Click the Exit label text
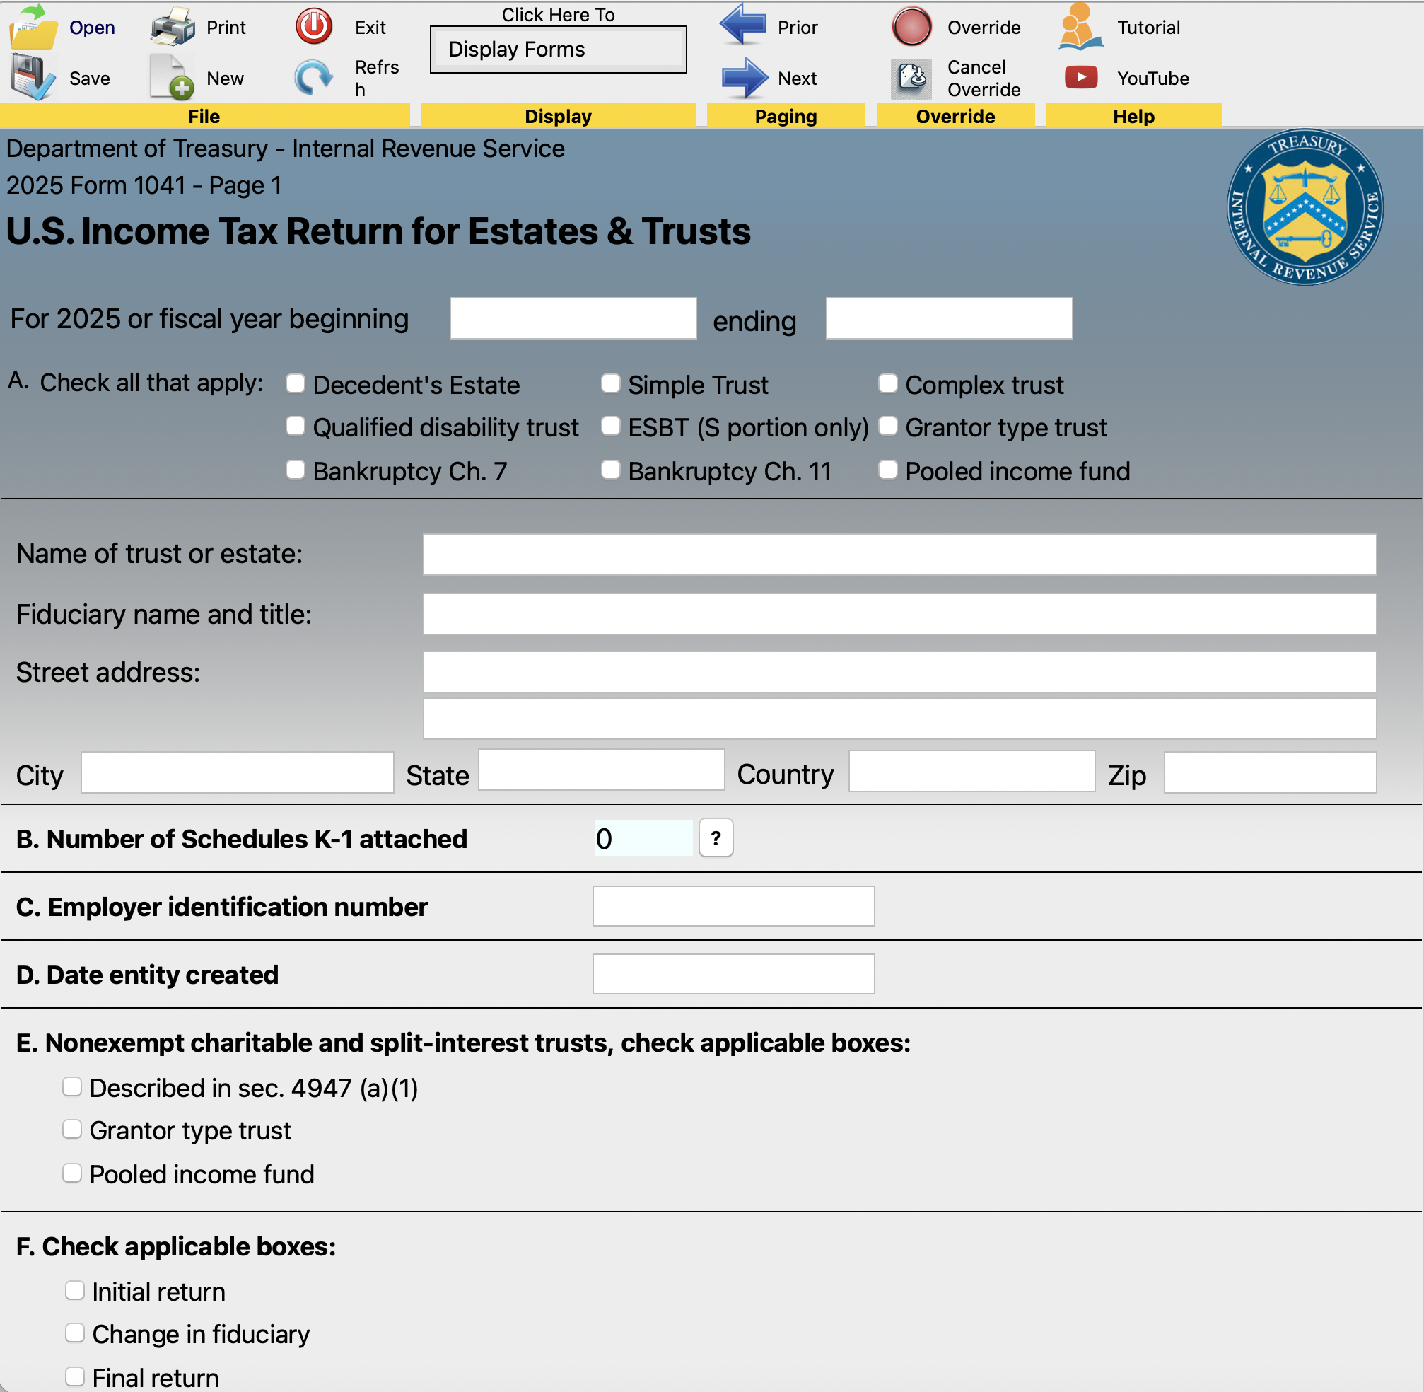Viewport: 1424px width, 1392px height. pyautogui.click(x=370, y=28)
